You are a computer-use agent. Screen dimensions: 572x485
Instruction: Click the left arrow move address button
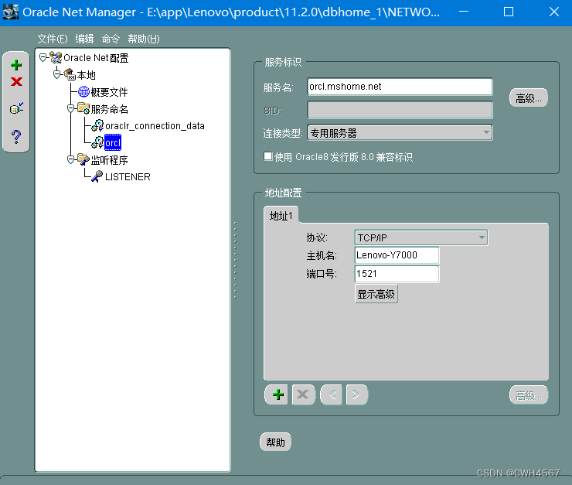pyautogui.click(x=332, y=394)
